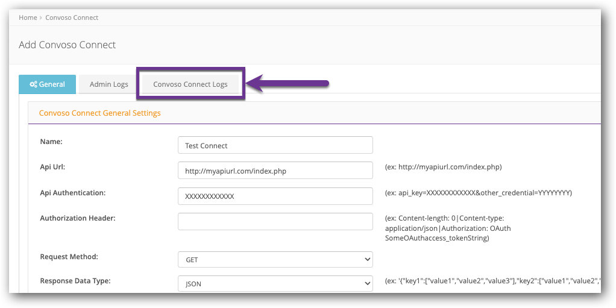Focus the Api Url input field
The height and width of the screenshot is (308, 616).
[275, 171]
